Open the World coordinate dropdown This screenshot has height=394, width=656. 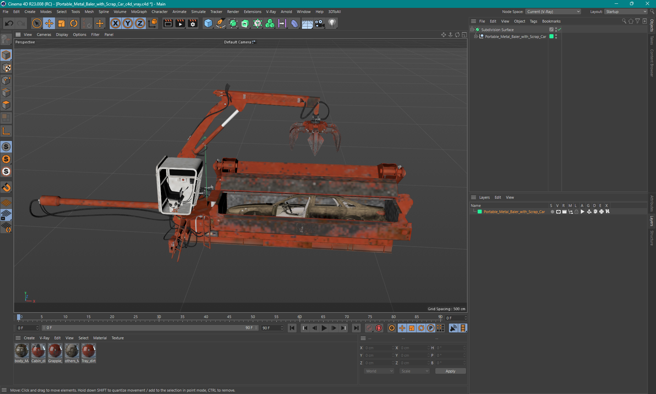[x=379, y=371]
